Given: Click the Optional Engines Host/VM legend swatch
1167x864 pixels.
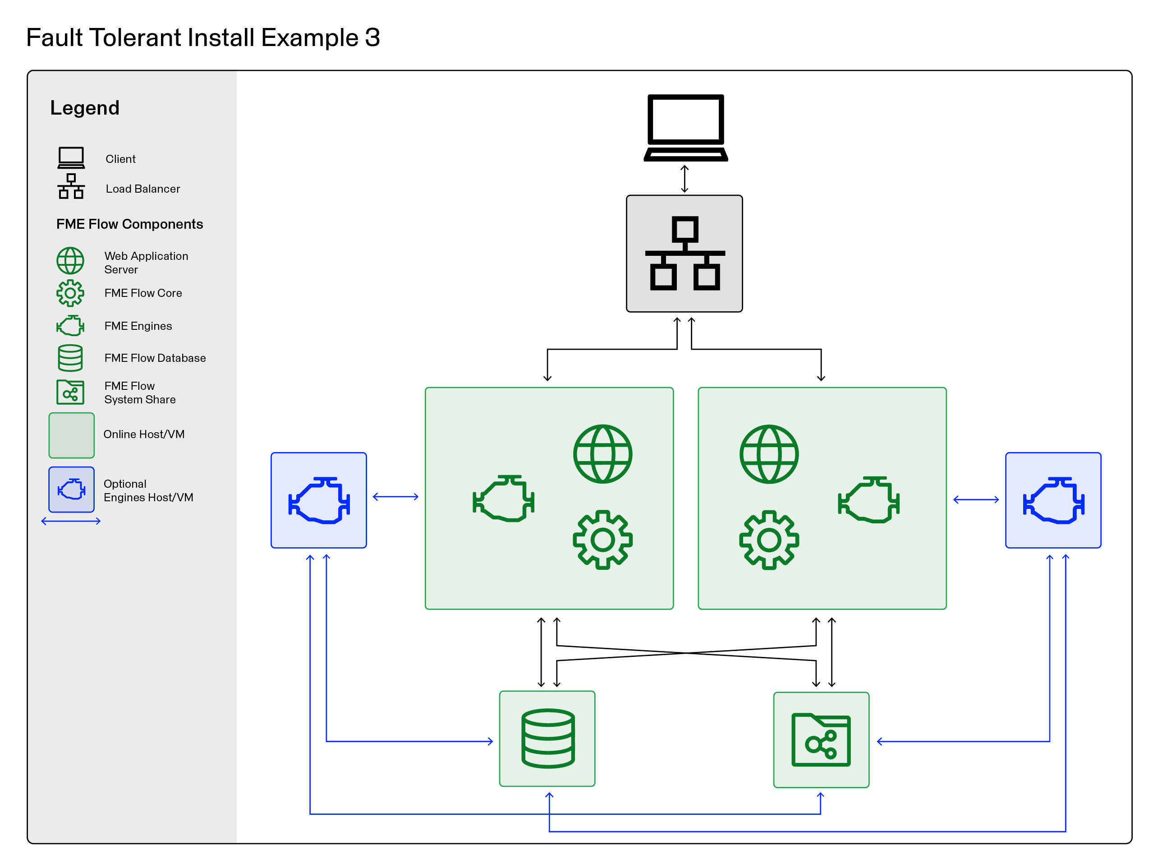Looking at the screenshot, I should 72,489.
